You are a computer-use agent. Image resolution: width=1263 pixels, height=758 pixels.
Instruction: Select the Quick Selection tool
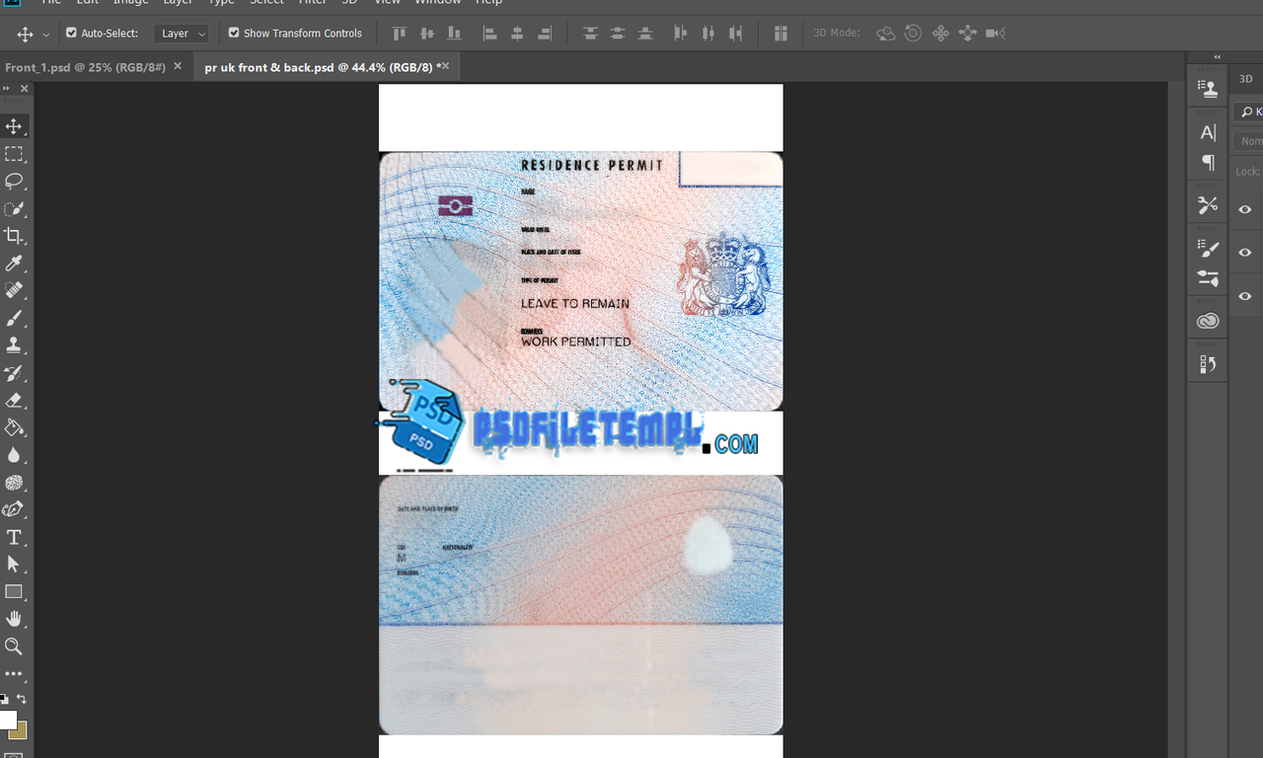(14, 209)
